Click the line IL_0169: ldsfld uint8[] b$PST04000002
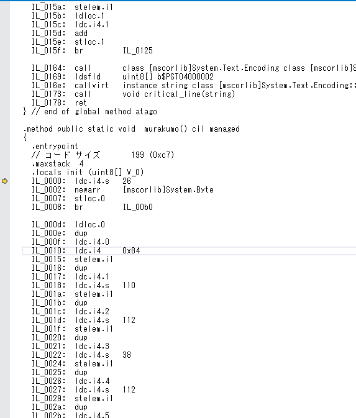The width and height of the screenshot is (356, 418). pos(122,77)
